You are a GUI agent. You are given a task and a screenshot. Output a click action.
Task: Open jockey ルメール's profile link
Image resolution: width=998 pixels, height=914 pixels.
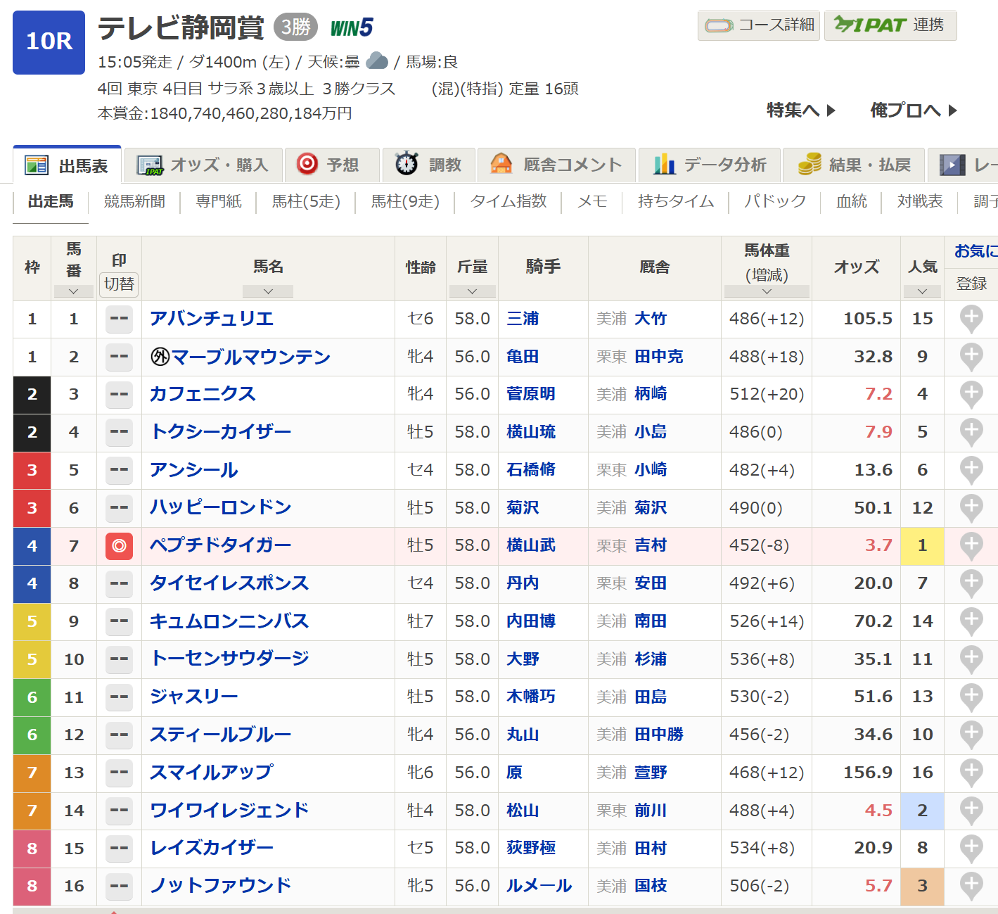(539, 886)
